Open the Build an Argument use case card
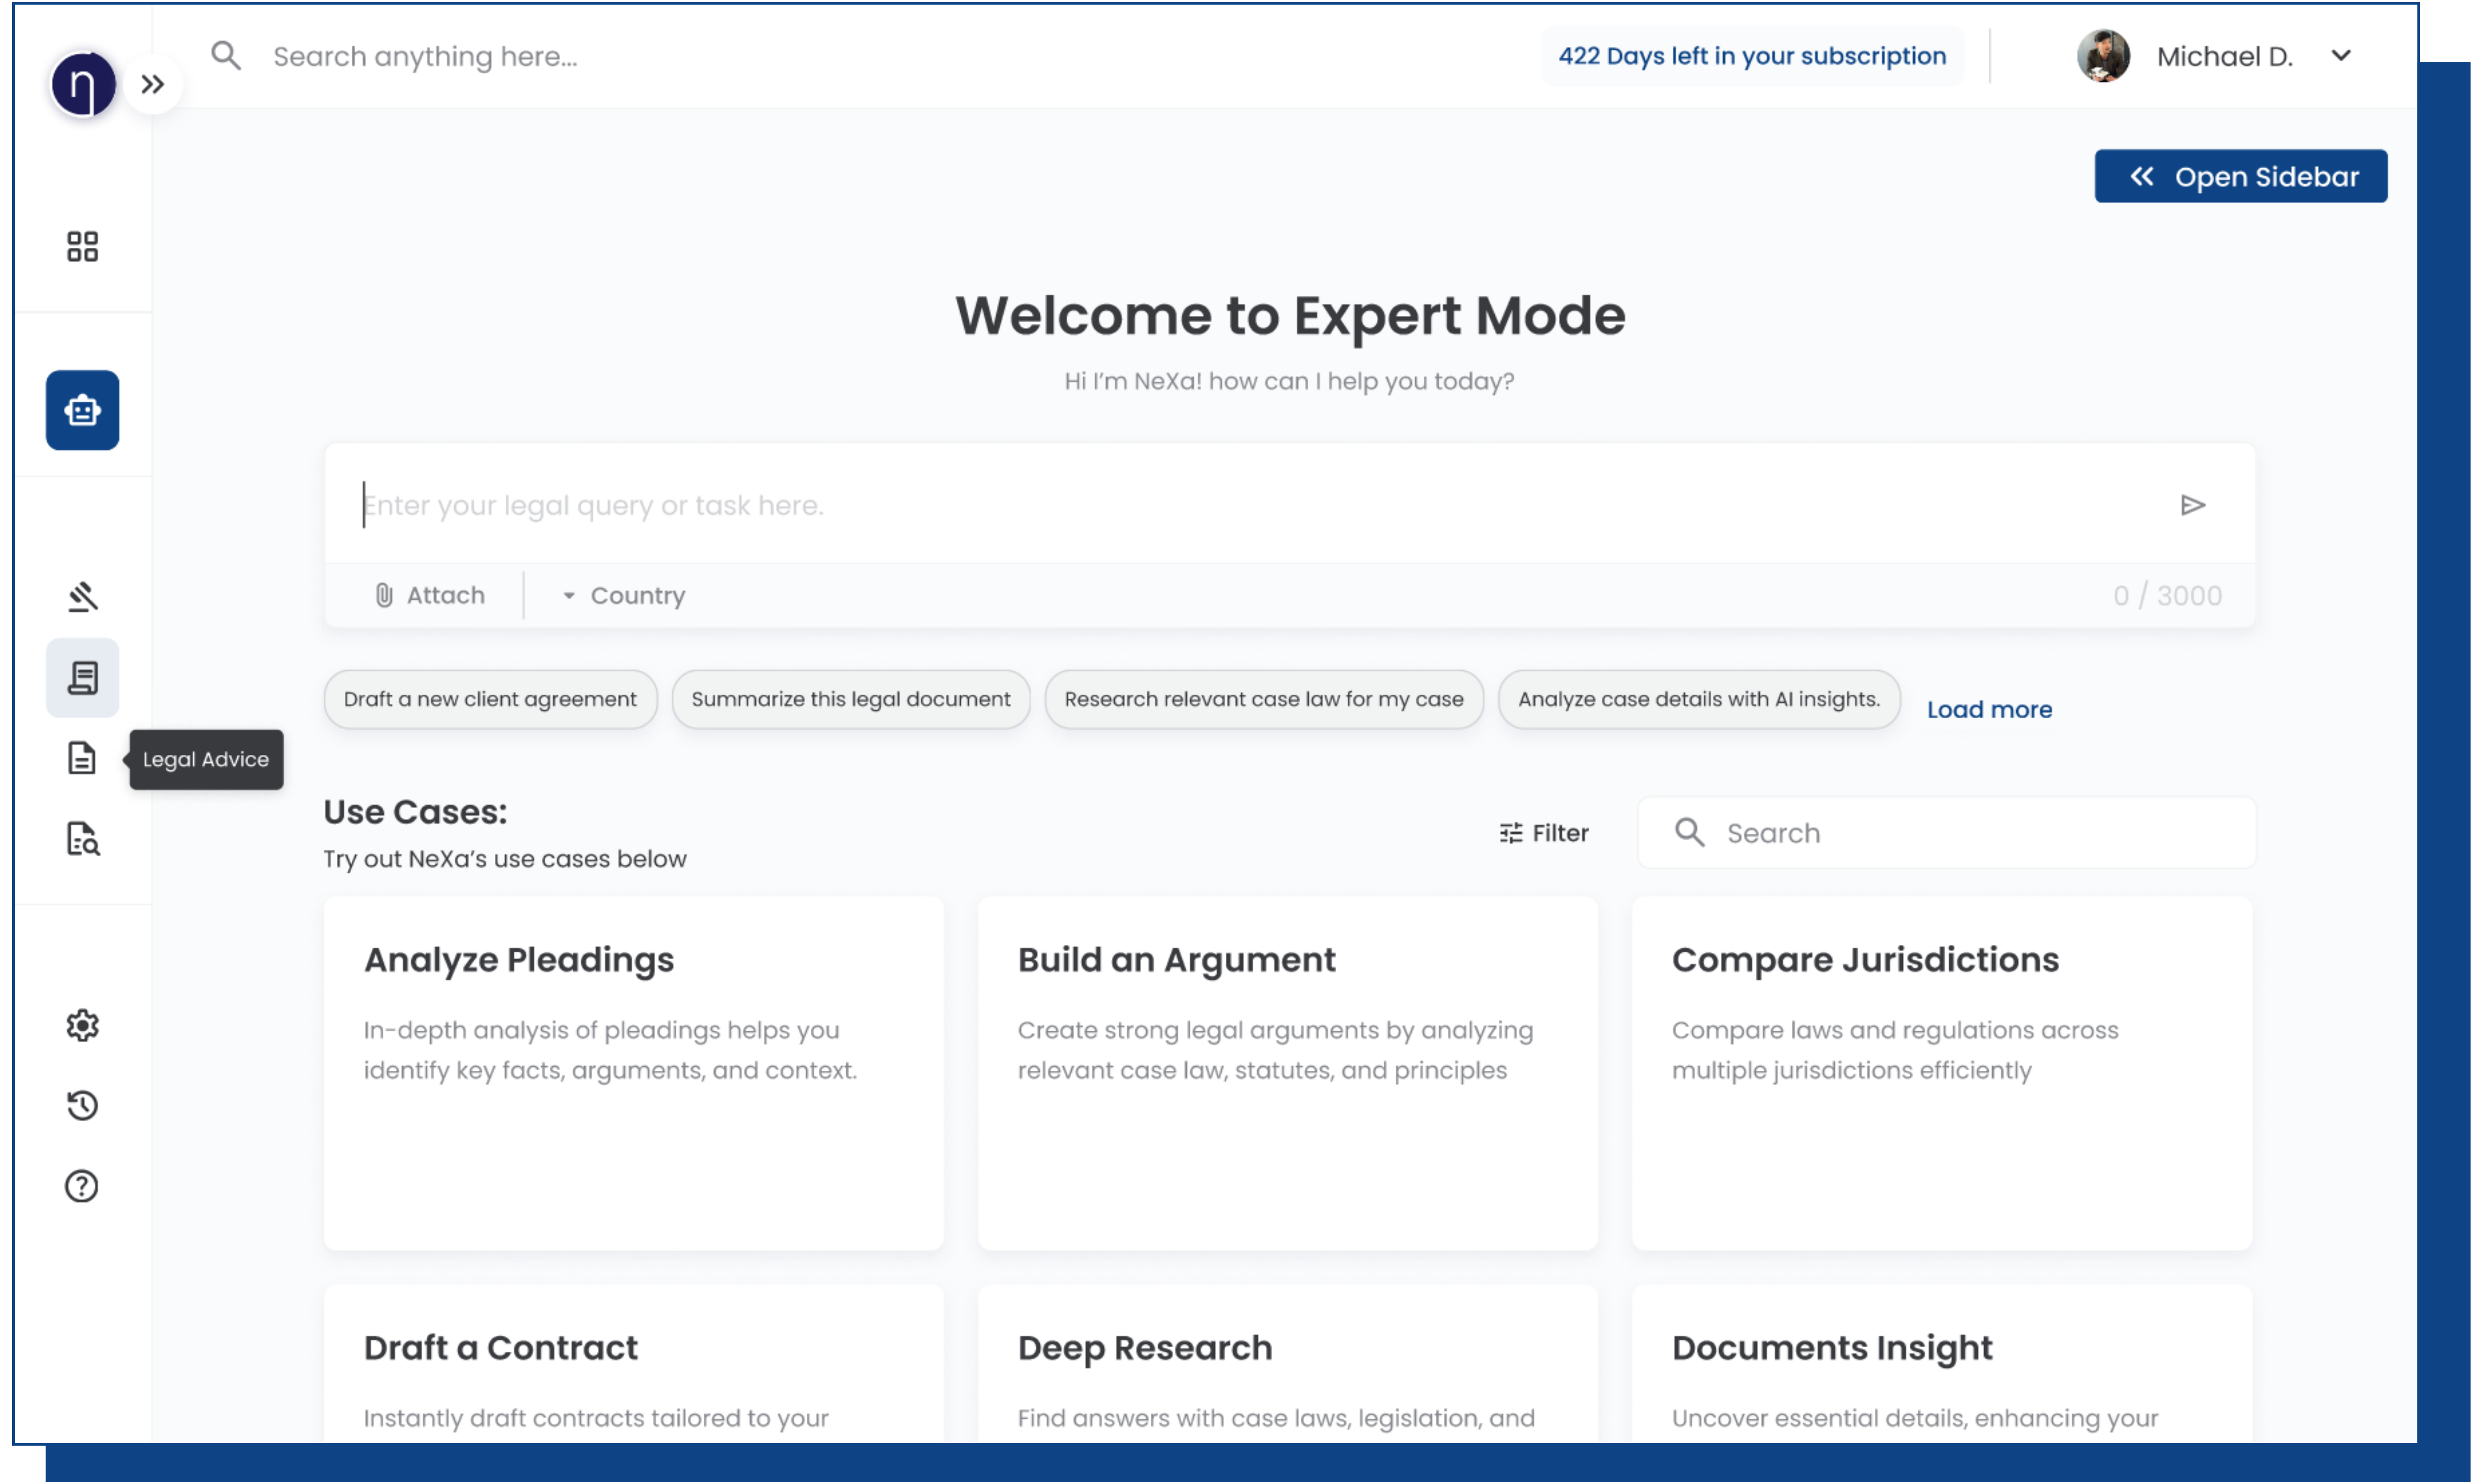This screenshot has height=1484, width=2483. 1288,1074
